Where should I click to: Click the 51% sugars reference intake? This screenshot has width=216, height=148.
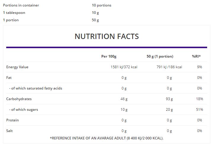[x=199, y=110]
